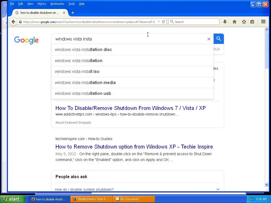Click the Google logo
This screenshot has height=203, width=271.
click(26, 40)
